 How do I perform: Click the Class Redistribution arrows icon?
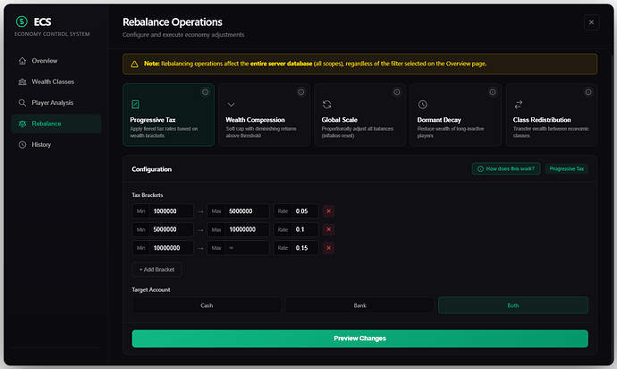519,105
